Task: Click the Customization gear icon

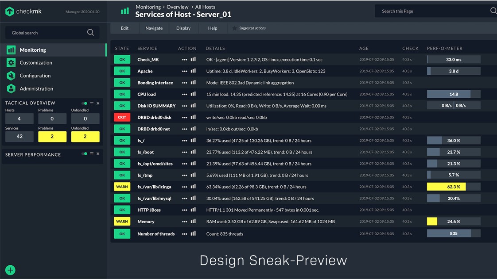Action: point(11,63)
